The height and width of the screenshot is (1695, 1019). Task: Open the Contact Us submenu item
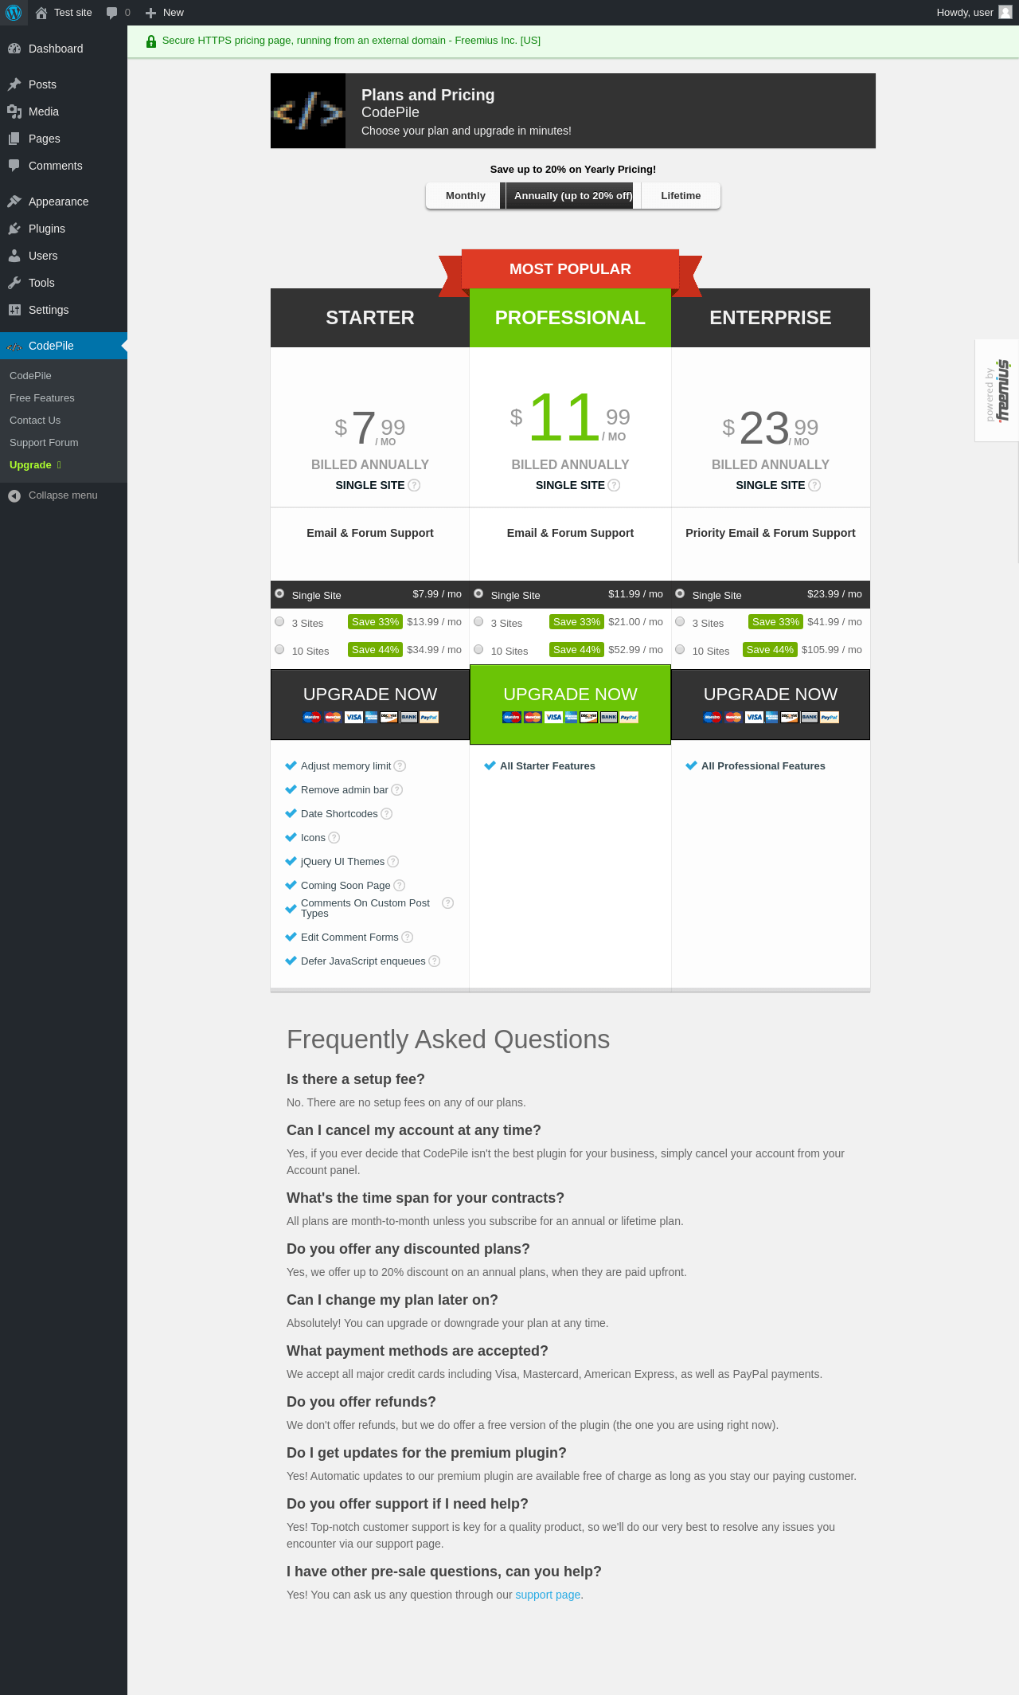coord(64,421)
